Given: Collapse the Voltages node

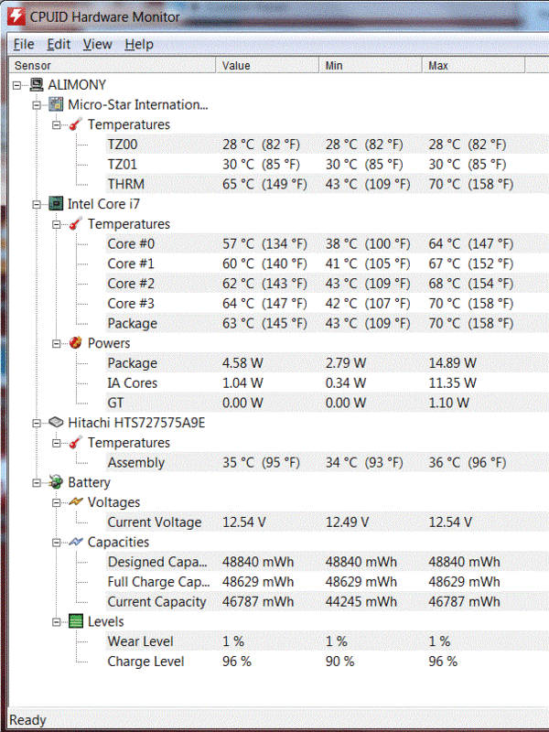Looking at the screenshot, I should tap(56, 502).
